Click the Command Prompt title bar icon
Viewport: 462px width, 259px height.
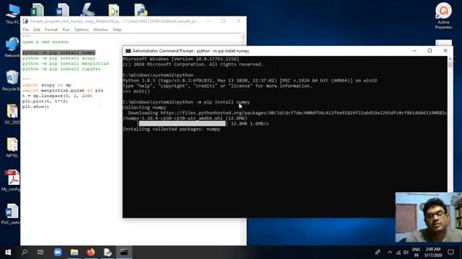(128, 51)
